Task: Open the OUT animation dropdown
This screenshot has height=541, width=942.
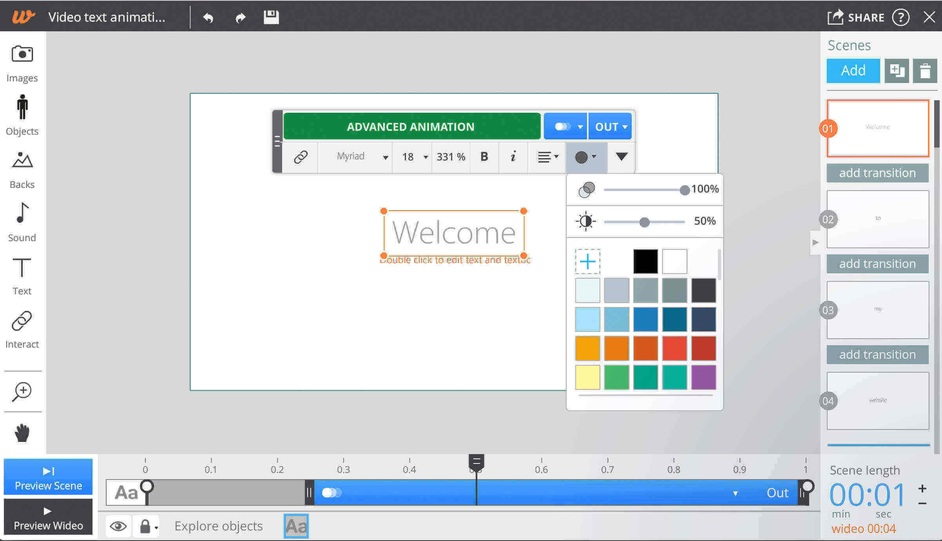Action: (610, 126)
